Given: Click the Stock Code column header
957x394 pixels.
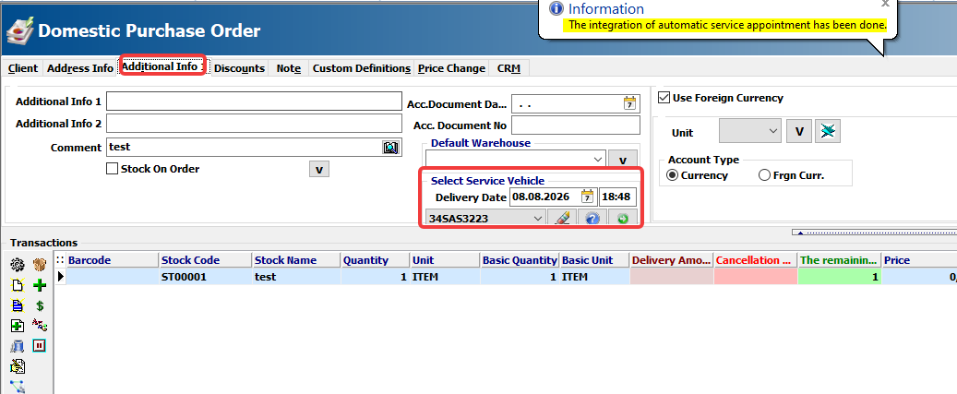Looking at the screenshot, I should [x=206, y=260].
